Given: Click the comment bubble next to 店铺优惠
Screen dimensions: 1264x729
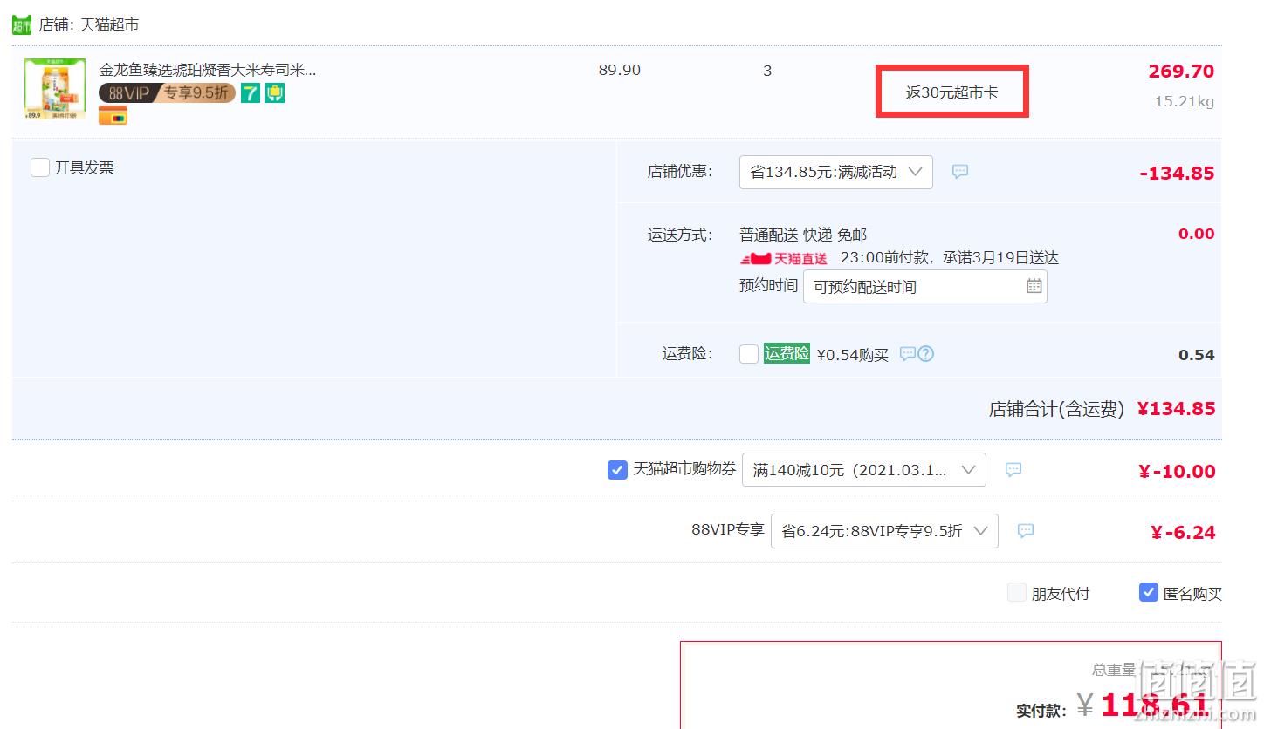Looking at the screenshot, I should (960, 172).
